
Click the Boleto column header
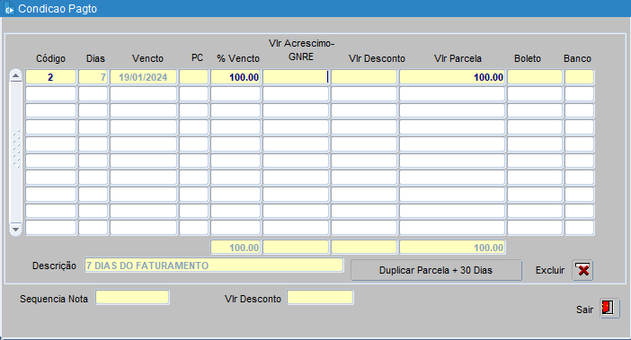click(528, 58)
